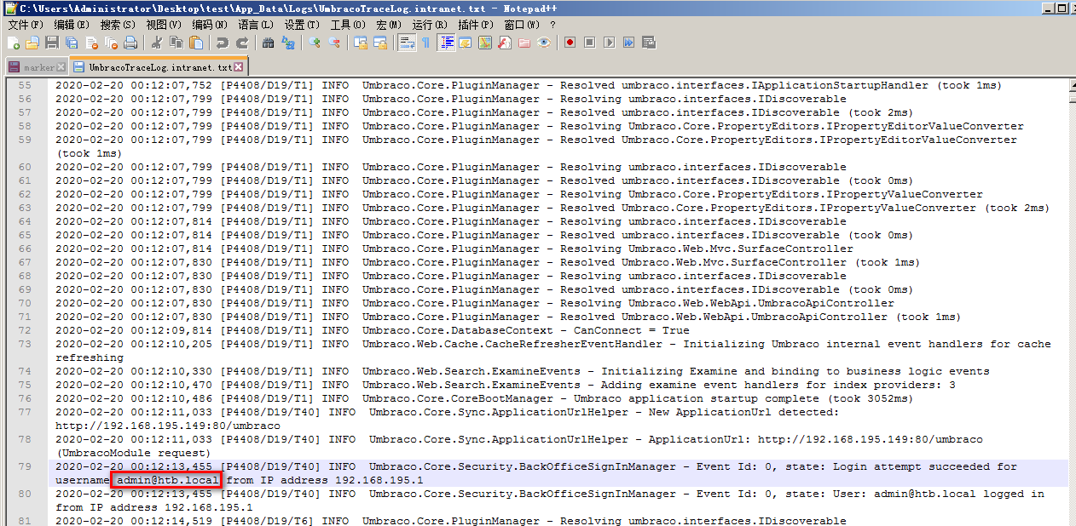The height and width of the screenshot is (526, 1076).
Task: Open the 文件(F) menu
Action: tap(25, 25)
